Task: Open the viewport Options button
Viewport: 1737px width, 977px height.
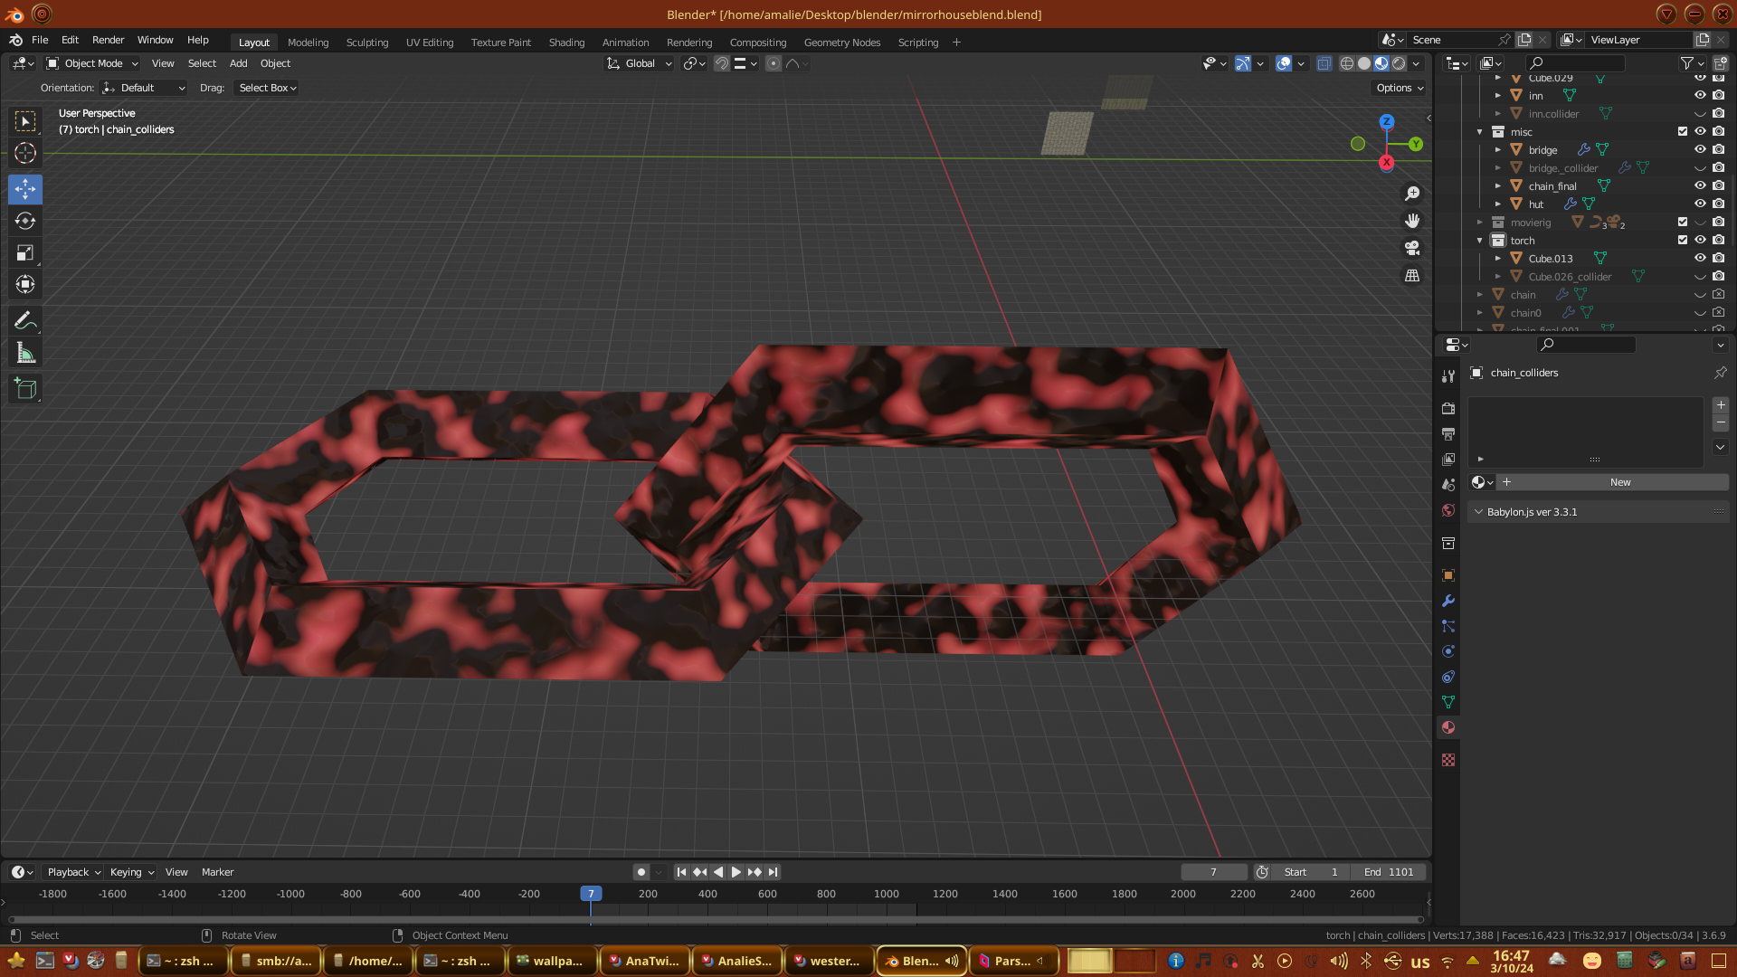Action: (1399, 88)
